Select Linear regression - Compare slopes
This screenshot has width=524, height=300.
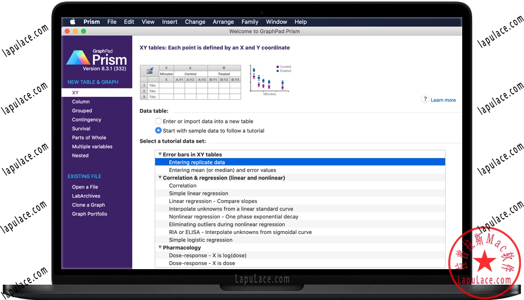300,201
